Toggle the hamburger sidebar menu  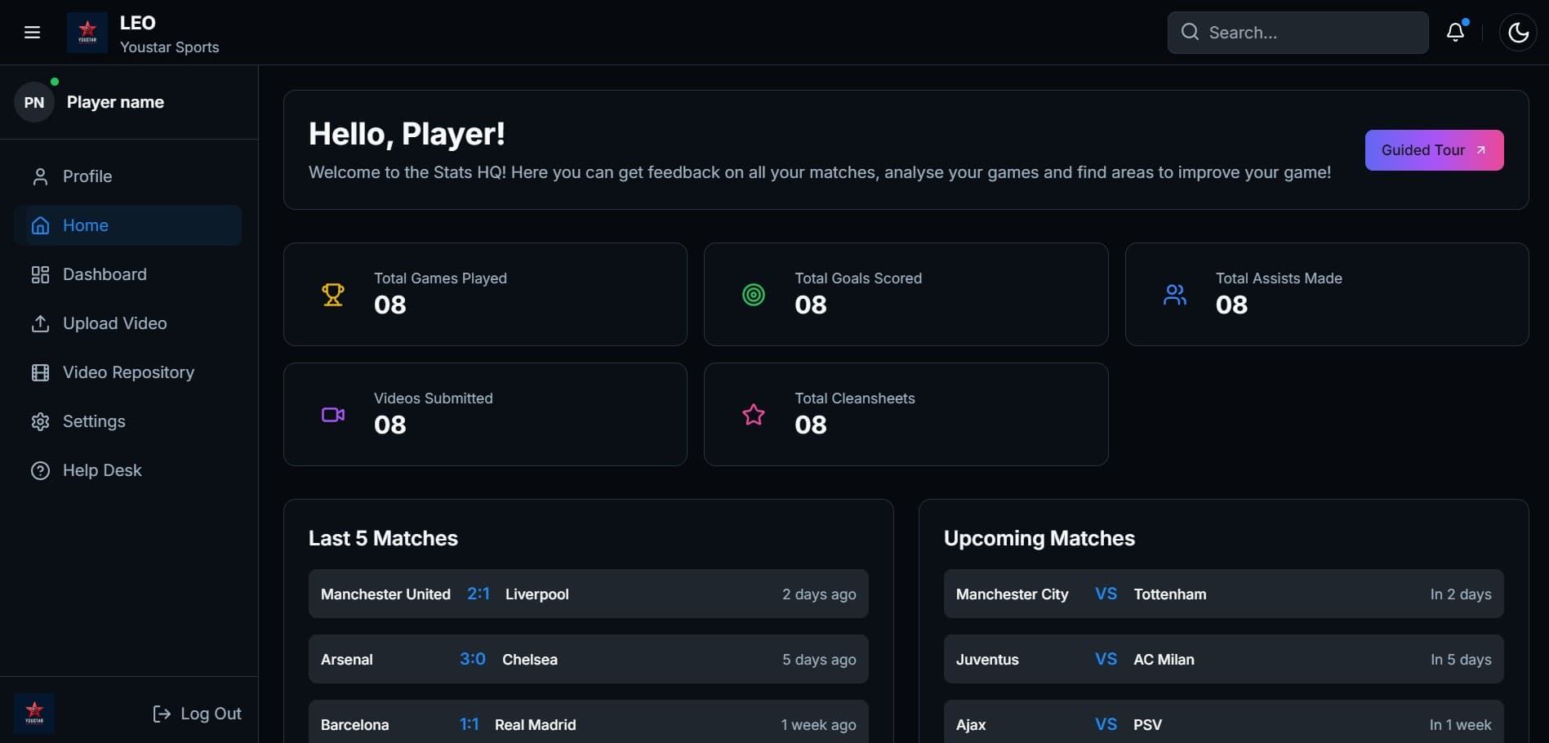pos(33,33)
